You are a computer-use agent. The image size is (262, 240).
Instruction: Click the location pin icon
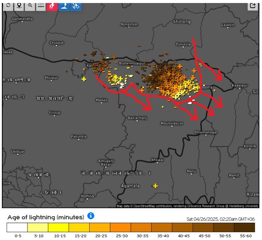(19, 6)
